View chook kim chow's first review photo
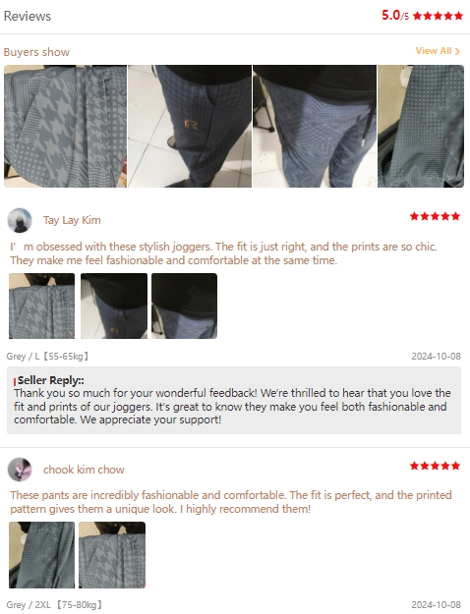Screen dimensions: 470x614 tap(41, 555)
